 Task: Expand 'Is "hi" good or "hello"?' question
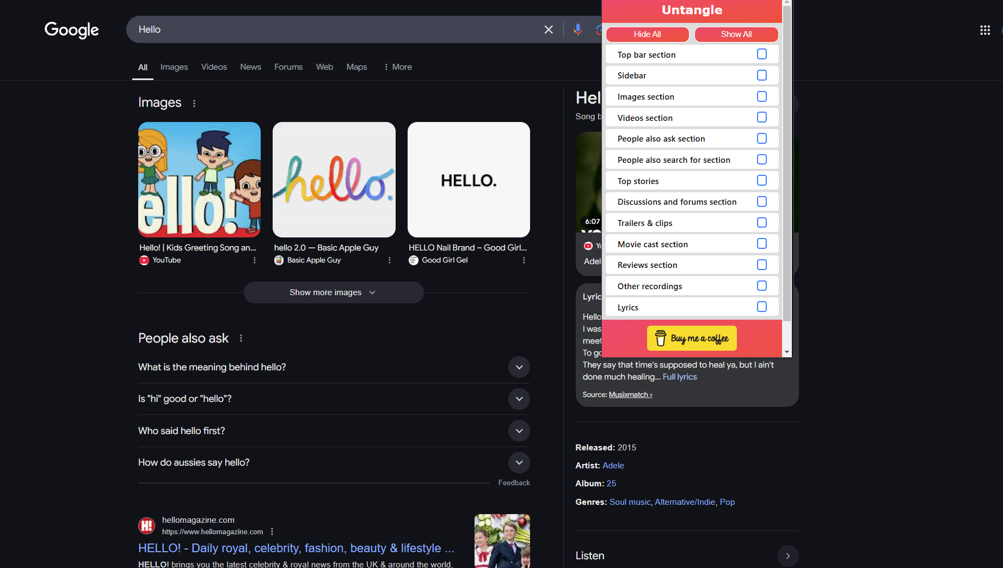(519, 399)
